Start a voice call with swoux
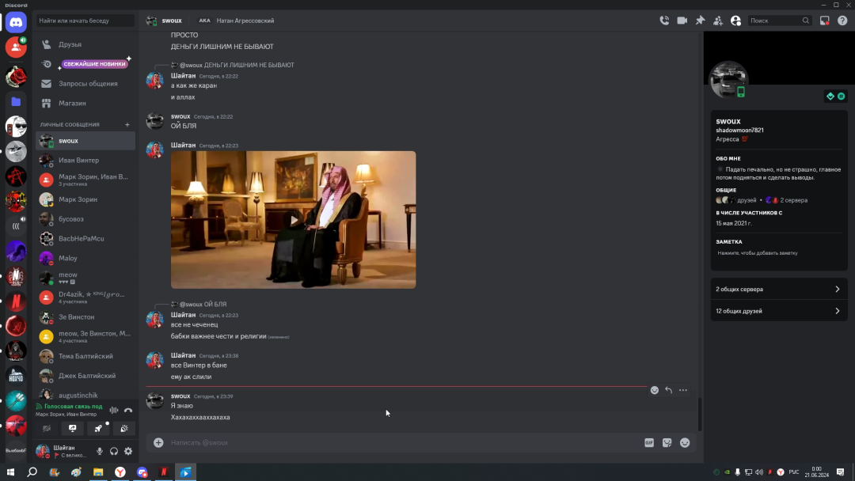 664,21
